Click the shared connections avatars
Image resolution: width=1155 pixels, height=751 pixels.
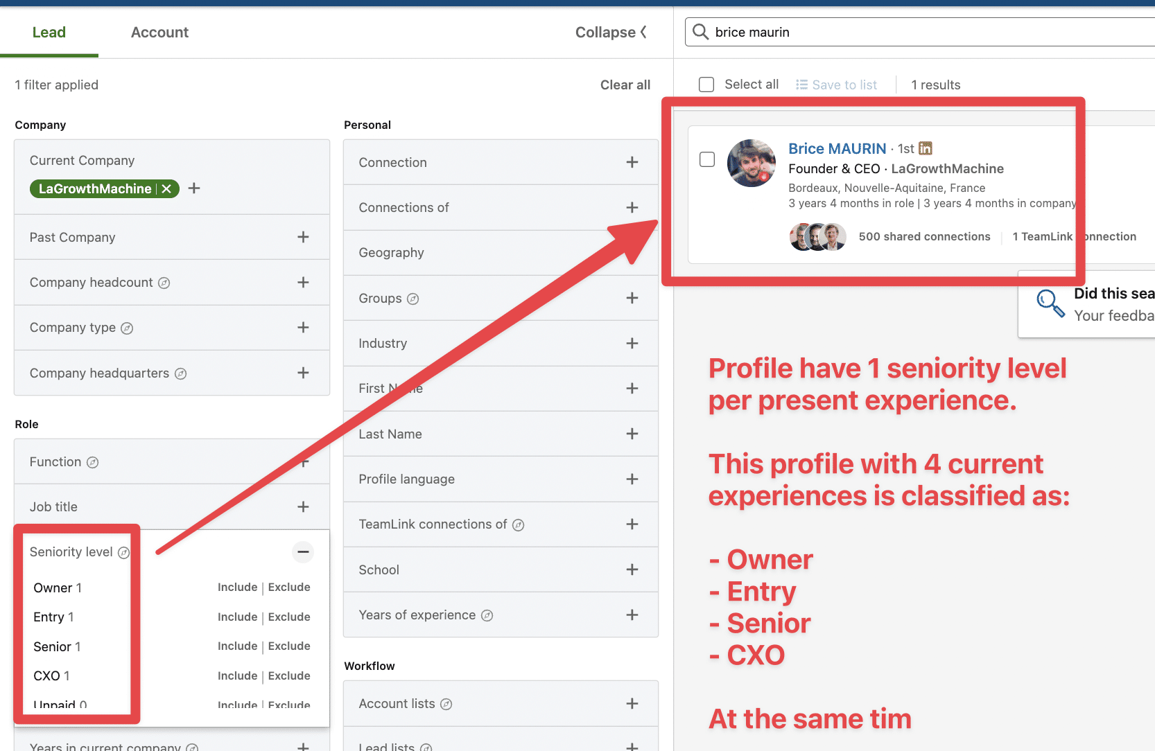(x=818, y=237)
